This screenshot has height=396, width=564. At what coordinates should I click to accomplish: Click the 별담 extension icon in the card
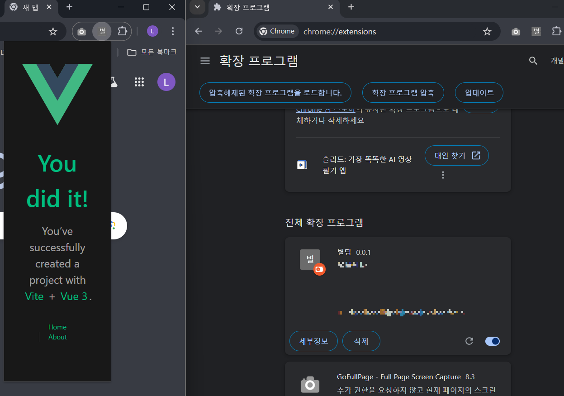(310, 260)
